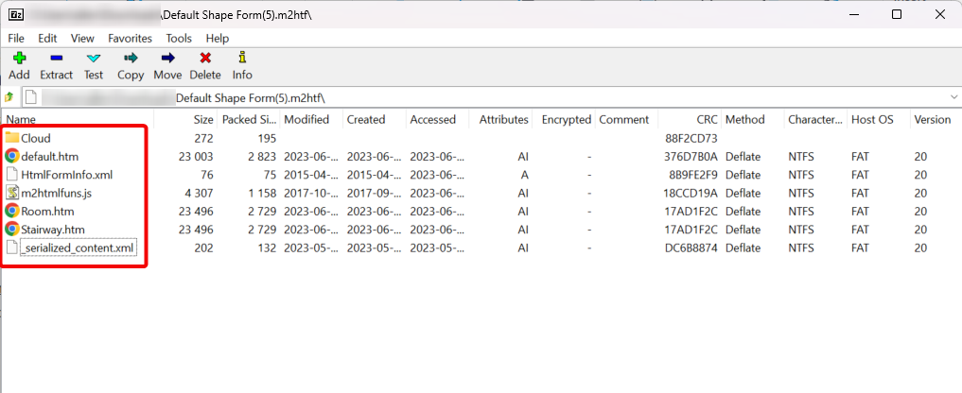The height and width of the screenshot is (393, 962).
Task: Click the Extract toolbar icon
Action: pyautogui.click(x=57, y=59)
